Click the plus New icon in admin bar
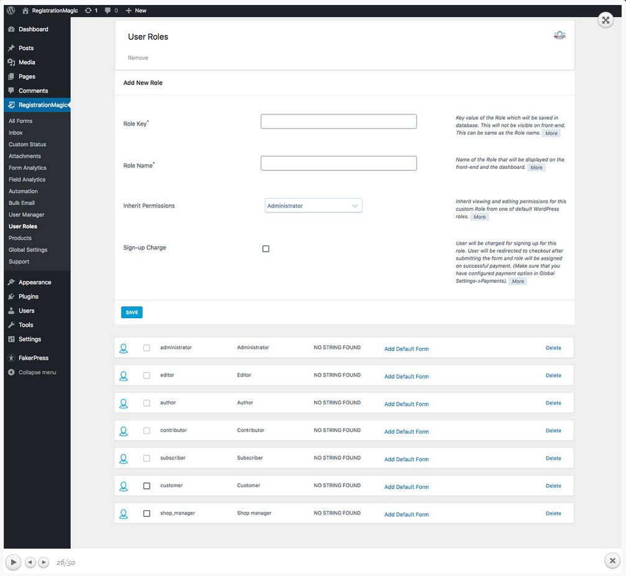The width and height of the screenshot is (626, 576). [x=129, y=11]
